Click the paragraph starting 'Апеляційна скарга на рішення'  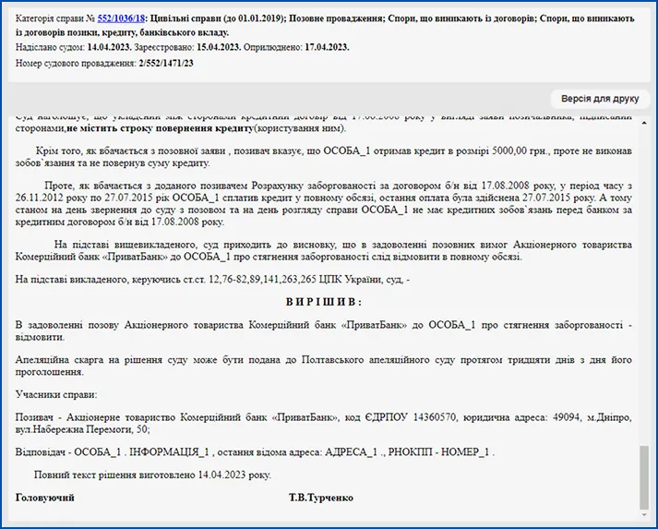pyautogui.click(x=324, y=366)
